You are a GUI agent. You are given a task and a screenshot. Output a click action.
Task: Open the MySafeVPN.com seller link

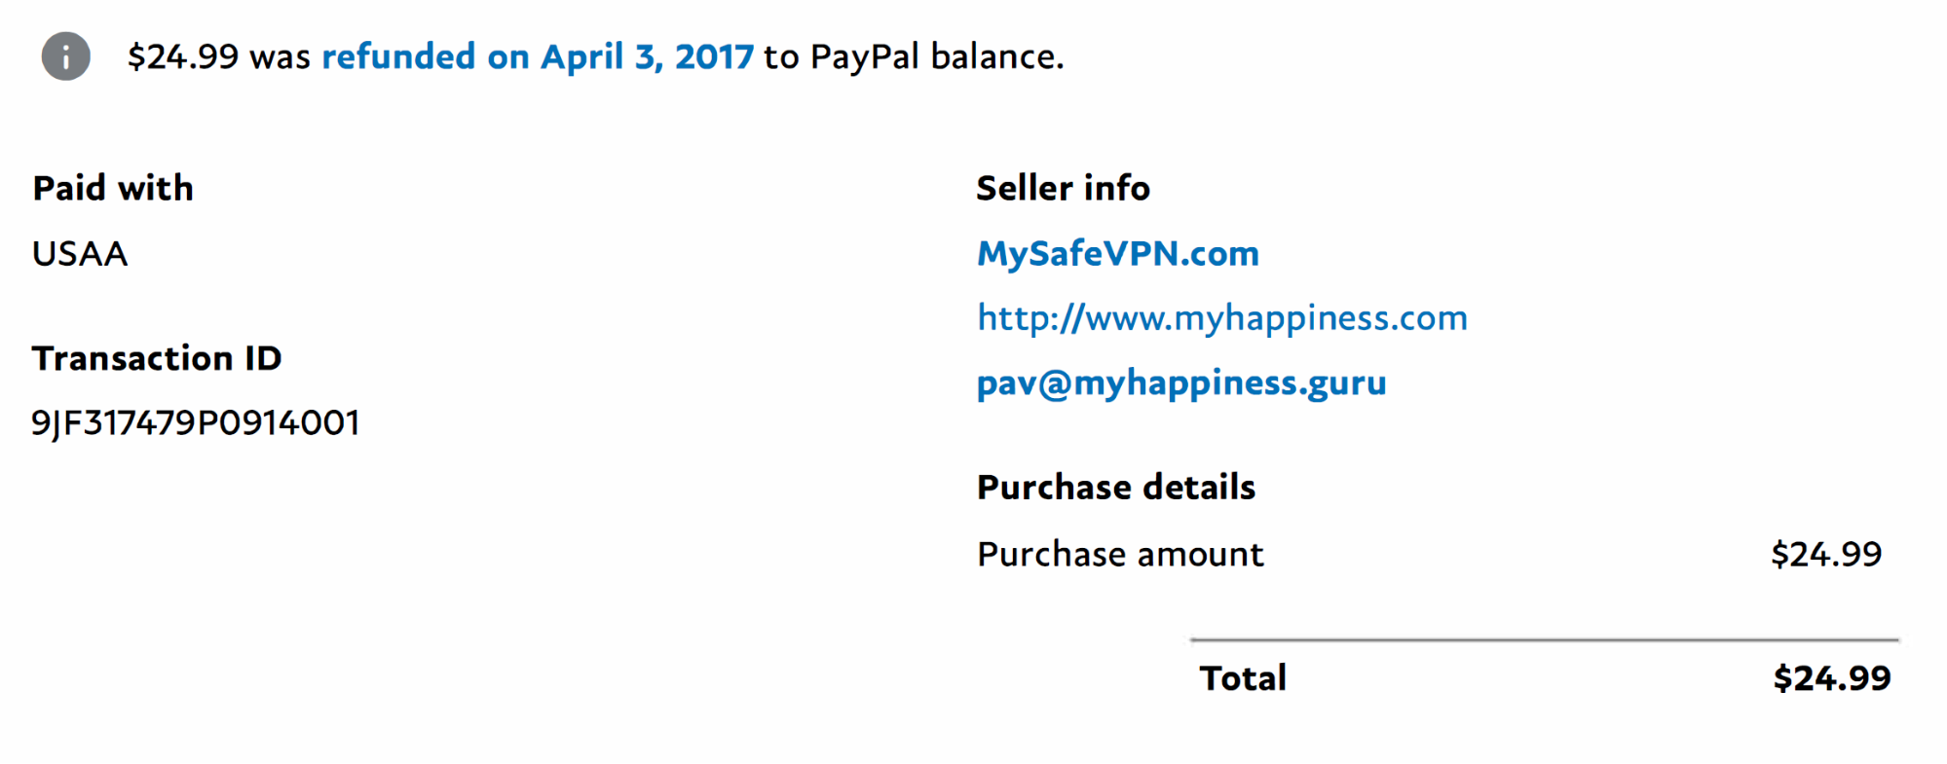1118,254
